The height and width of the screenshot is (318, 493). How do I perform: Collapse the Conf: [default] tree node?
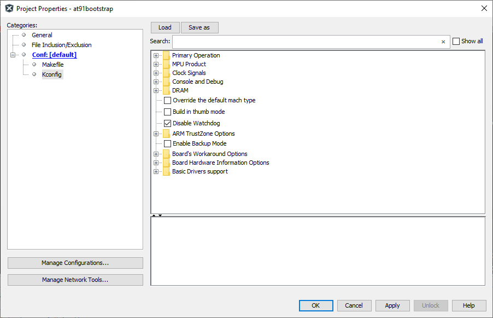(x=13, y=55)
